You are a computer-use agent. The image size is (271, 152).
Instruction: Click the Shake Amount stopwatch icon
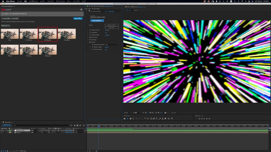[x=89, y=30]
